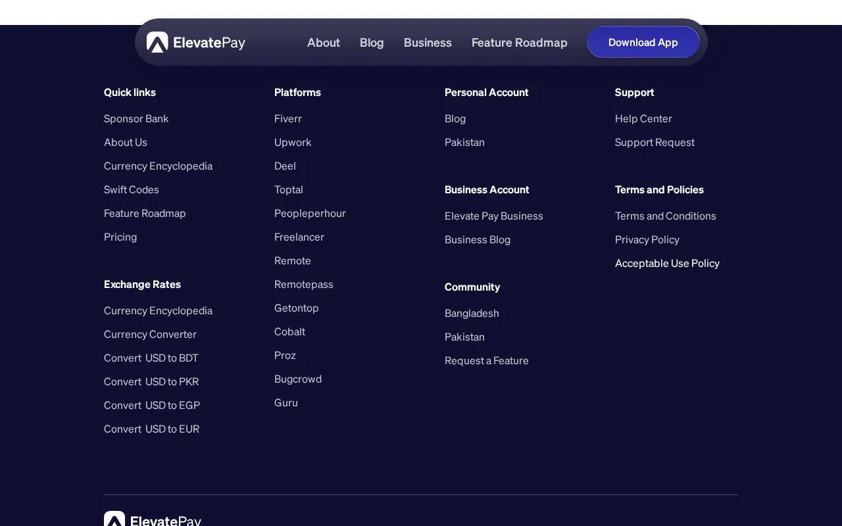The image size is (842, 526).
Task: Open the Toptal platform link
Action: pos(289,189)
